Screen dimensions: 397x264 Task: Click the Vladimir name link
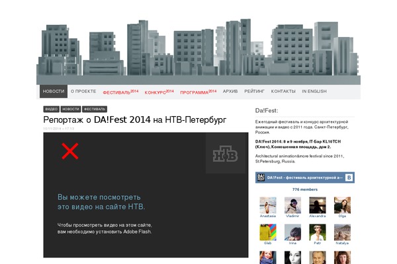tap(292, 216)
